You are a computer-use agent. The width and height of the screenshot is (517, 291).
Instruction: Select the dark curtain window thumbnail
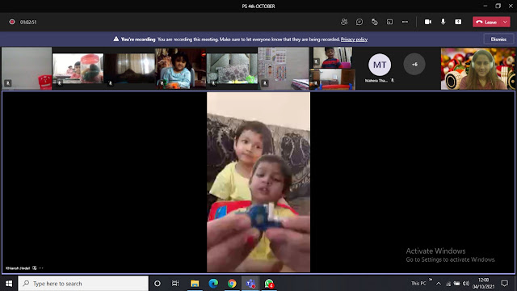pos(129,69)
